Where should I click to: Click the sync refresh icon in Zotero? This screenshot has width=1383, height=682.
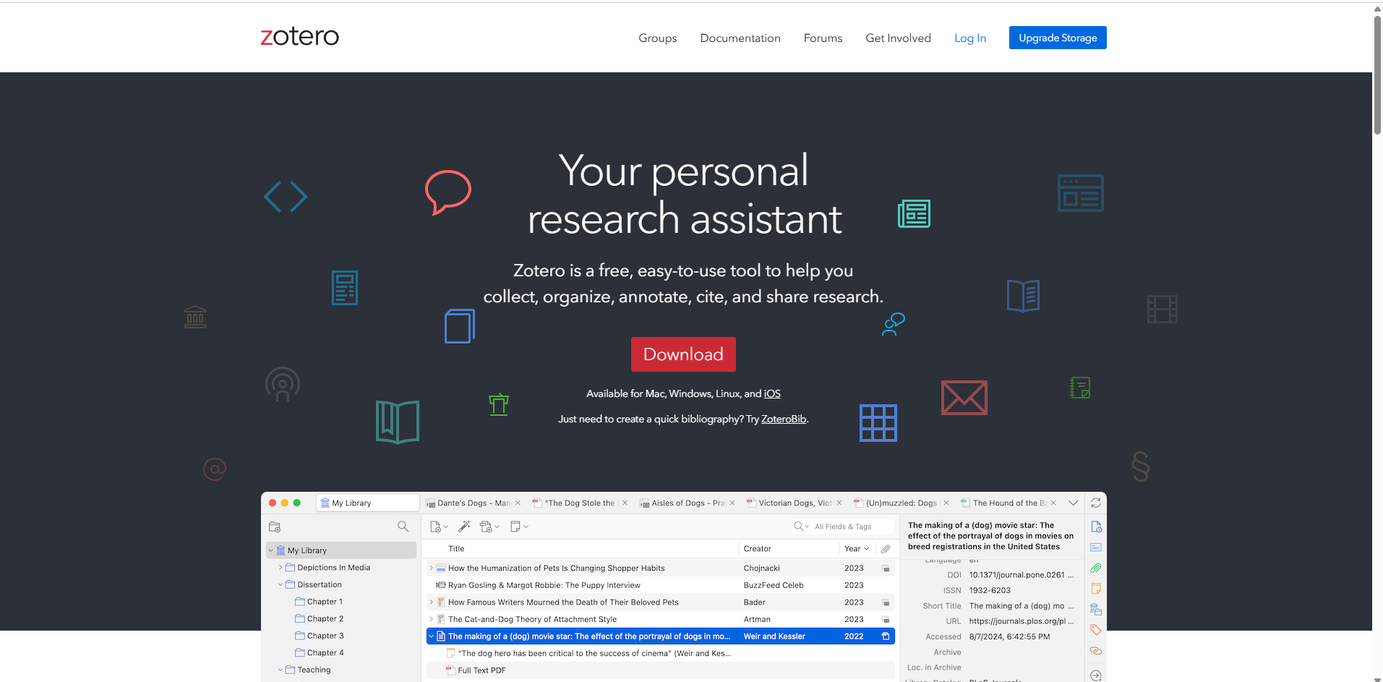point(1096,503)
